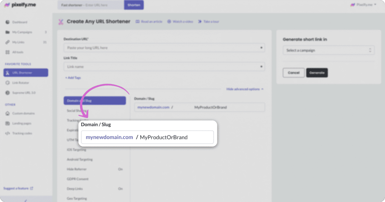
Task: Click the Destination URL input field
Action: (162, 48)
